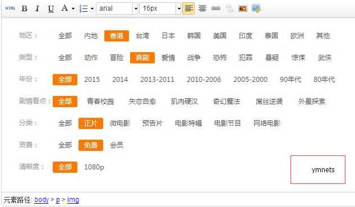Image resolution: width=355 pixels, height=207 pixels.
Task: Center align the text
Action: 202,8
